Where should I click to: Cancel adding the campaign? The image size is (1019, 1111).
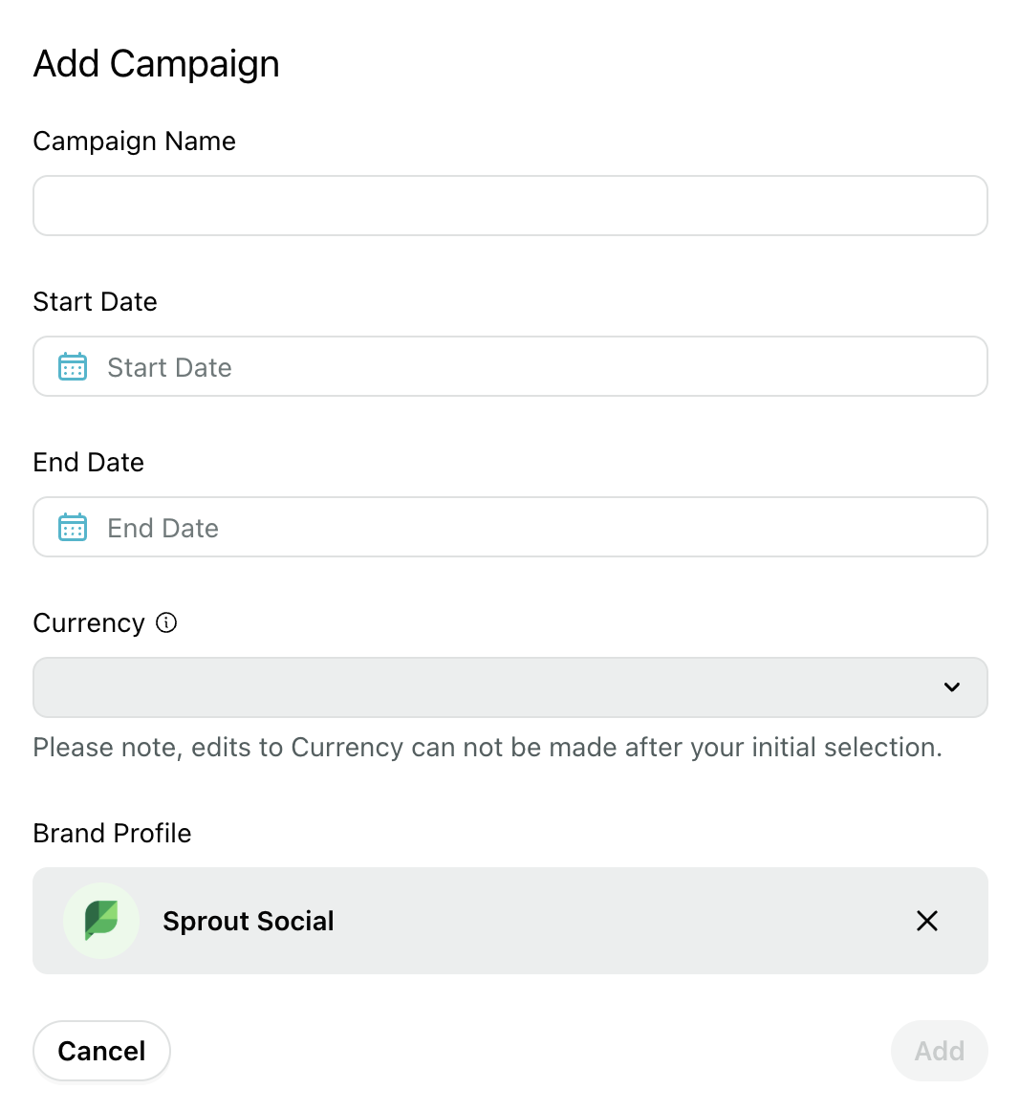click(101, 1051)
